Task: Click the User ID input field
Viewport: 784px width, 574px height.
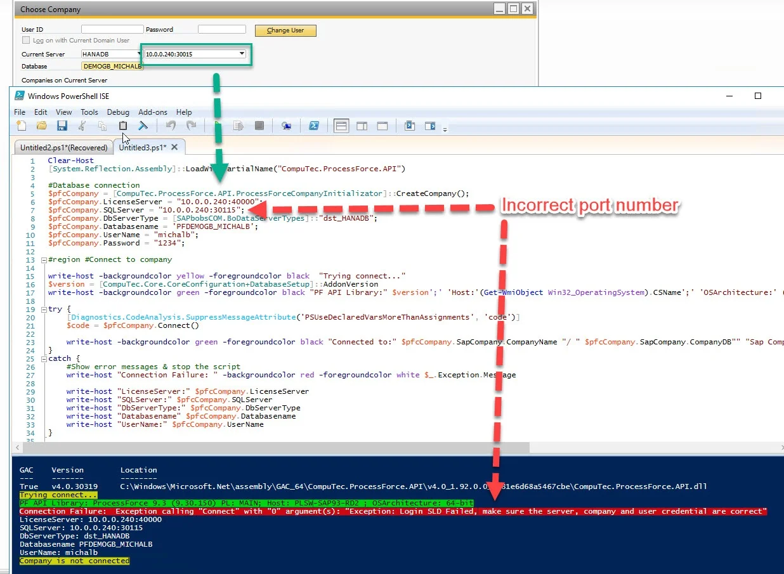Action: coord(112,30)
